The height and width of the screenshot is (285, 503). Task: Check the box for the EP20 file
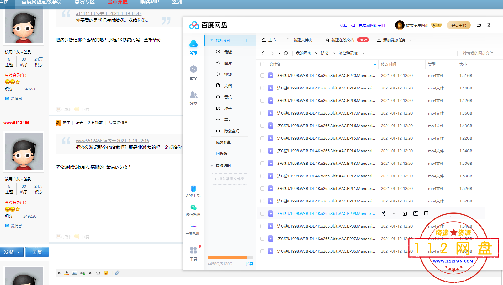(262, 75)
